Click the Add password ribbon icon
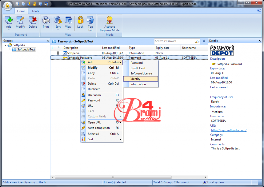 click(x=9, y=20)
